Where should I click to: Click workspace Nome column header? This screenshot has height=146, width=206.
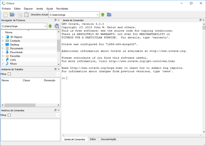(x=11, y=80)
